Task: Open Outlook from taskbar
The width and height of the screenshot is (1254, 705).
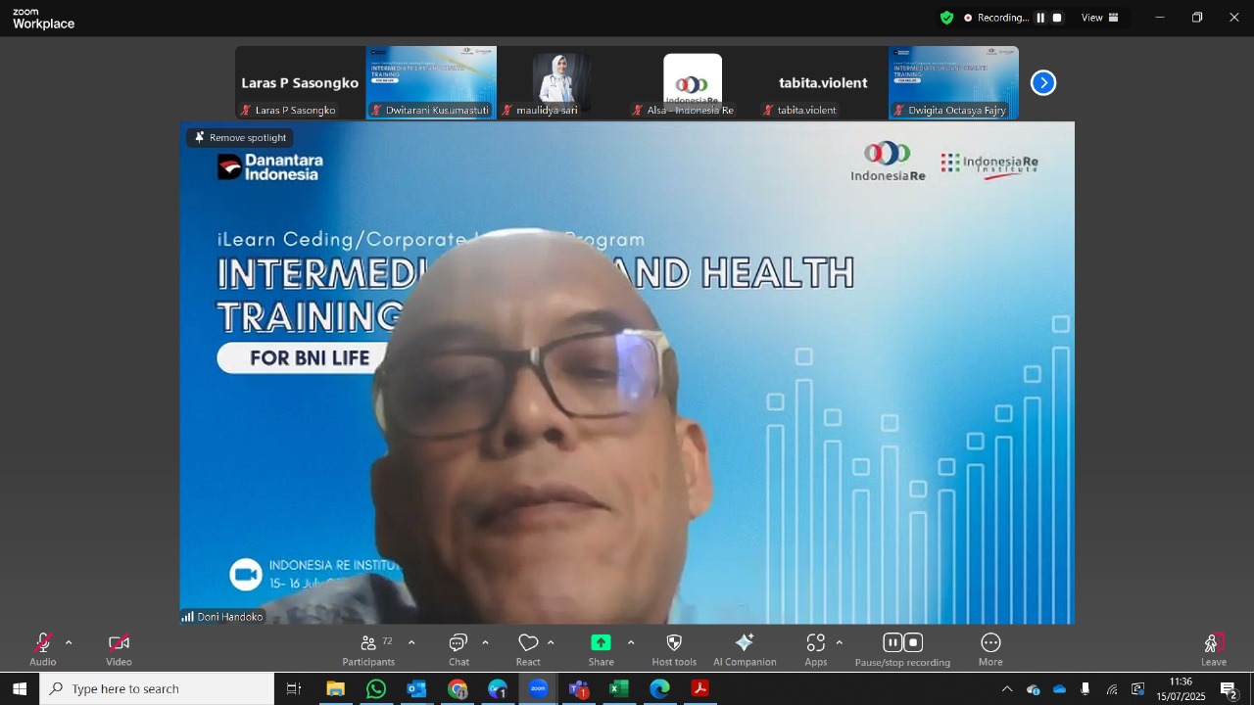Action: tap(417, 689)
